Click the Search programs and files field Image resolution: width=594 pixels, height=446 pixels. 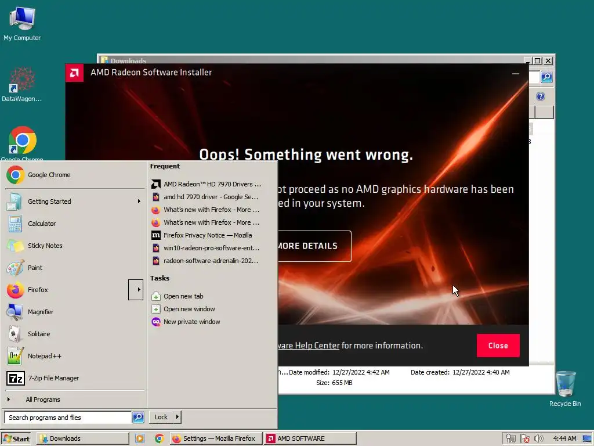tap(68, 417)
